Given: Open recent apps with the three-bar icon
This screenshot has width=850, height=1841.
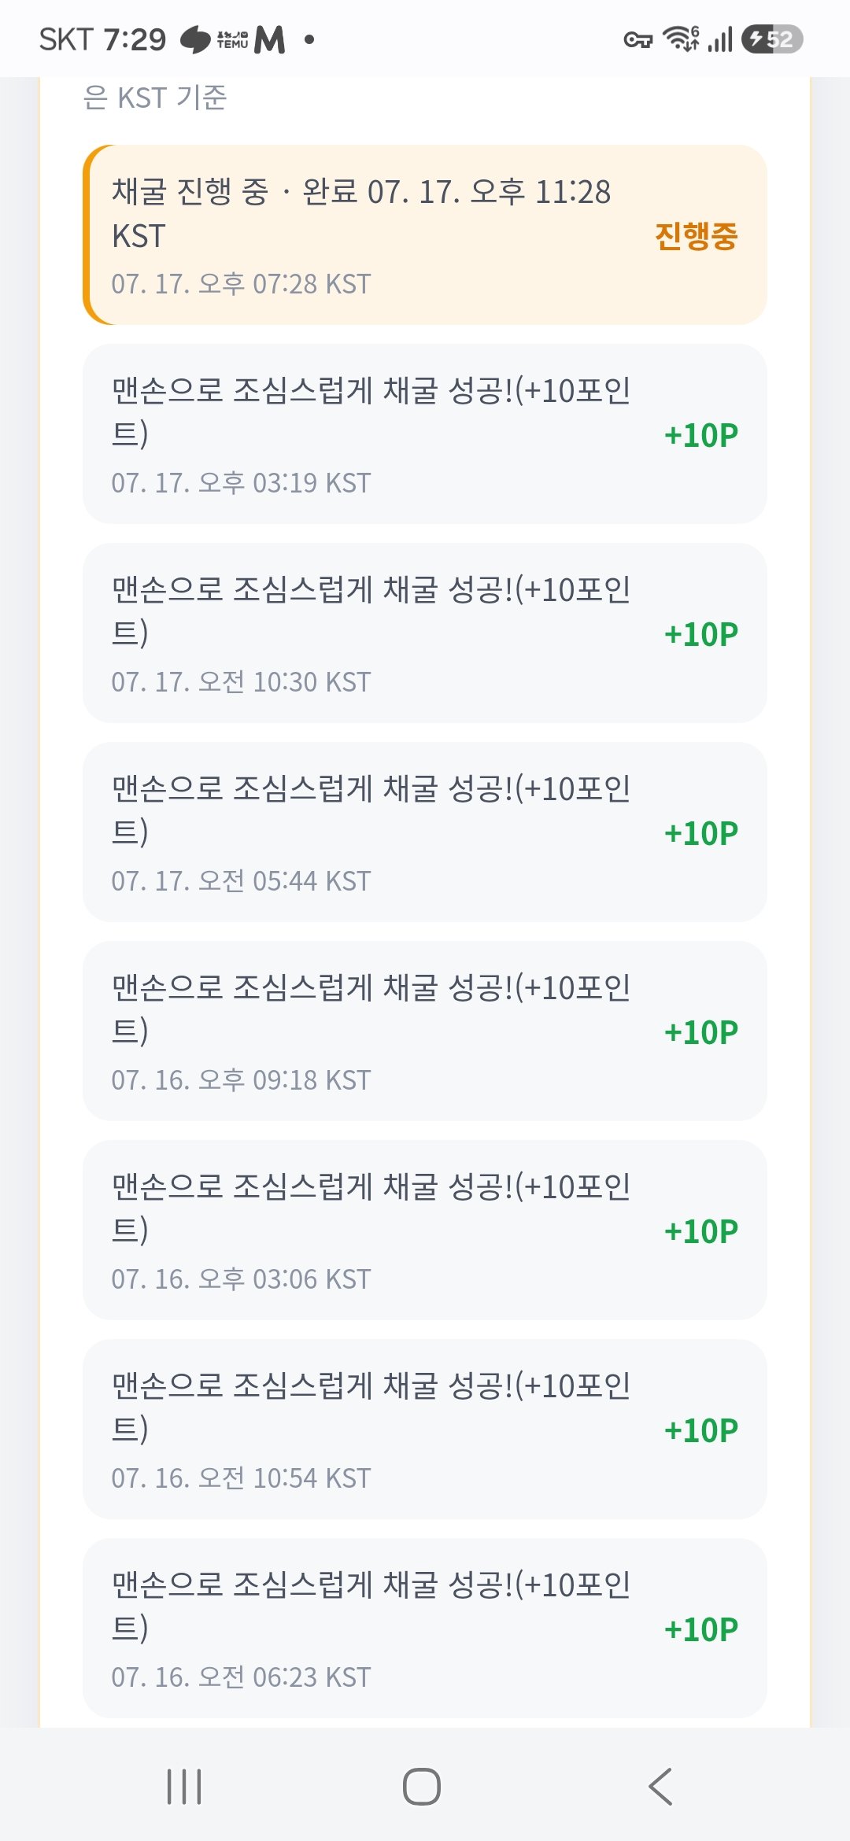Looking at the screenshot, I should click(x=184, y=1786).
